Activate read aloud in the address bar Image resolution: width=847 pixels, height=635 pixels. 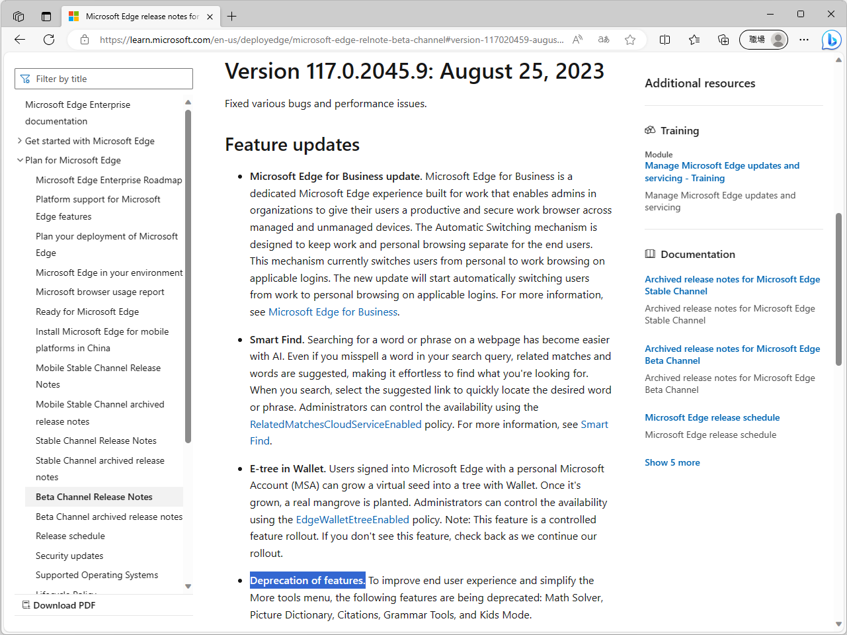click(x=577, y=40)
